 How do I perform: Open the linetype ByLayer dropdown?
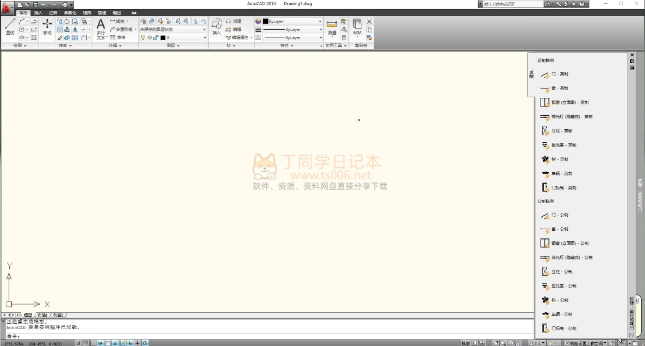tap(292, 37)
